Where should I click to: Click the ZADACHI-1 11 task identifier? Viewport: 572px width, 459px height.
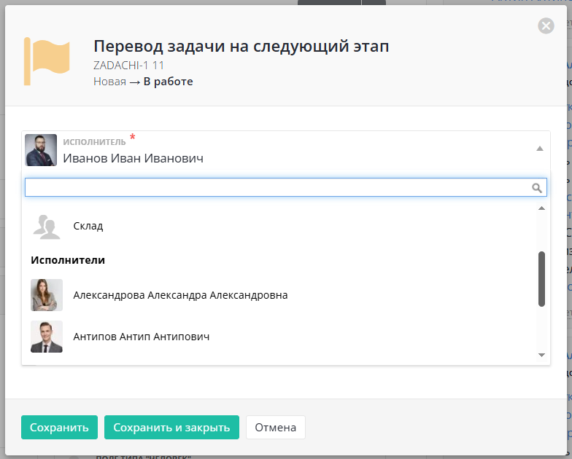128,65
